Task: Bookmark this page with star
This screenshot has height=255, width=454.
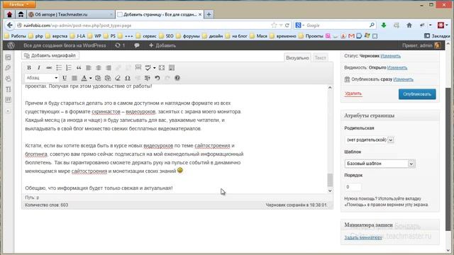Action: pyautogui.click(x=274, y=25)
